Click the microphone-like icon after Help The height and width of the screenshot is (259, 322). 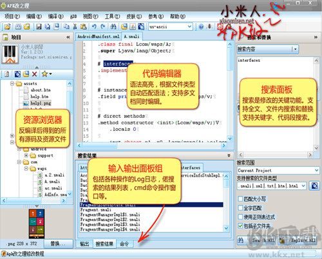(x=209, y=26)
